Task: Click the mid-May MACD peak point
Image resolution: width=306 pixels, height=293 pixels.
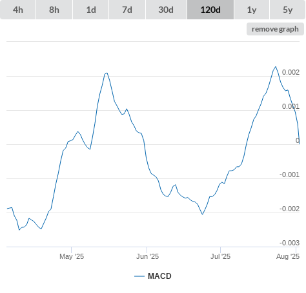Action: pyautogui.click(x=107, y=73)
